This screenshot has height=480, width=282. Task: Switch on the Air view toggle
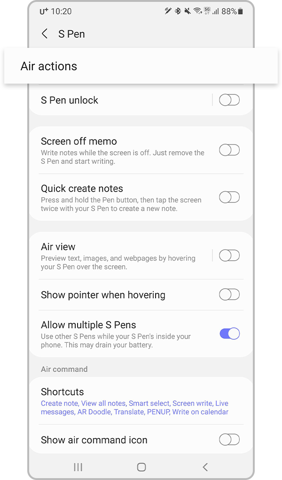point(229,255)
